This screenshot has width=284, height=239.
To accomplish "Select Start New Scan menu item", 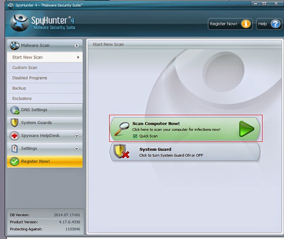I will (x=45, y=57).
